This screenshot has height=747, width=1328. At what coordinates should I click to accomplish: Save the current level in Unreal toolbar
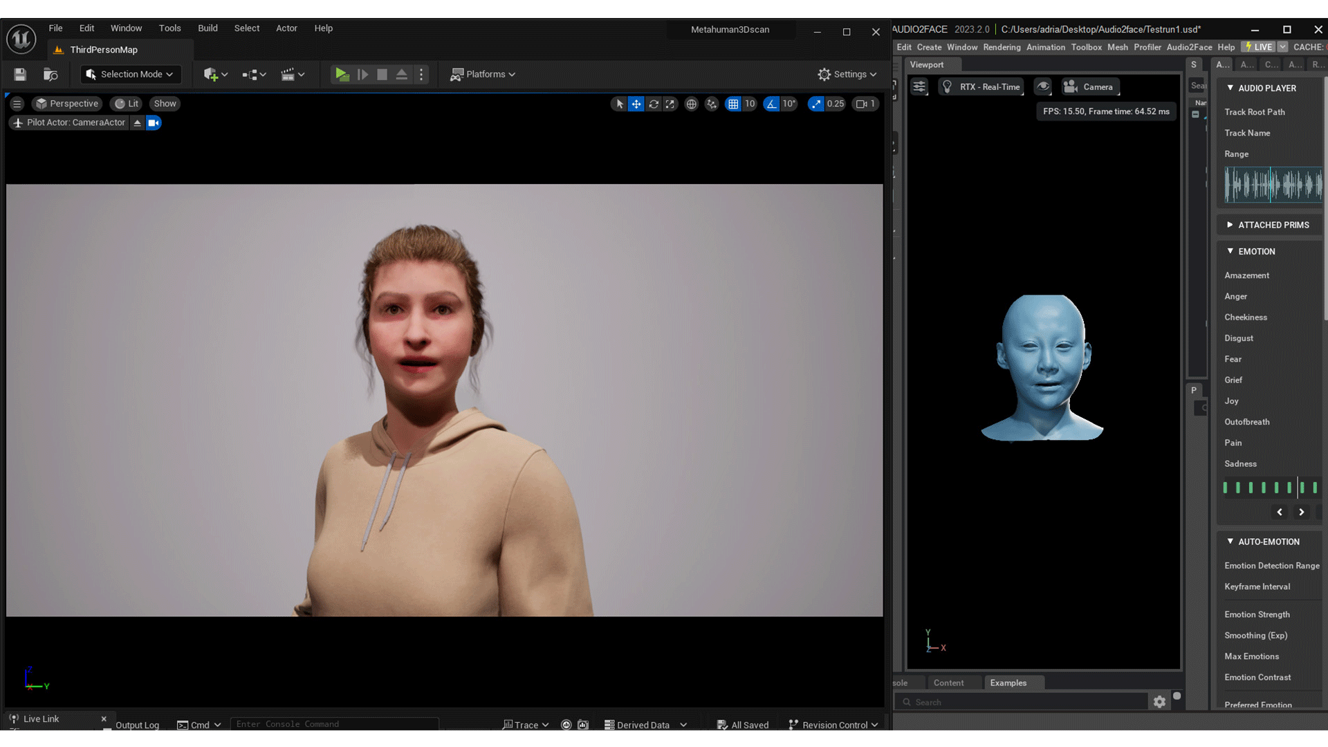(20, 74)
